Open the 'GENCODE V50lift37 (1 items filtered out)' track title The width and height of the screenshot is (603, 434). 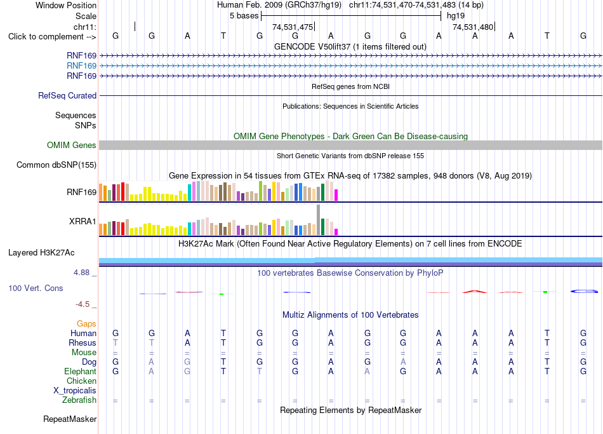click(x=350, y=46)
